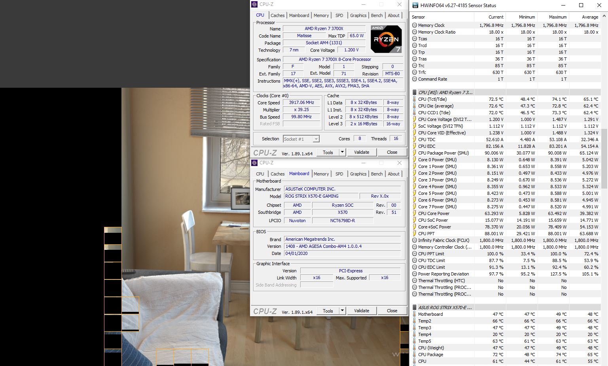
Task: Click the Maximum column header in HWiNFO64
Action: click(x=557, y=17)
